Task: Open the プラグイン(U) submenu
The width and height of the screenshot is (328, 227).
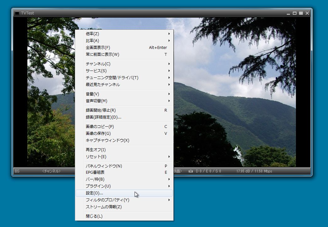Action: click(124, 186)
